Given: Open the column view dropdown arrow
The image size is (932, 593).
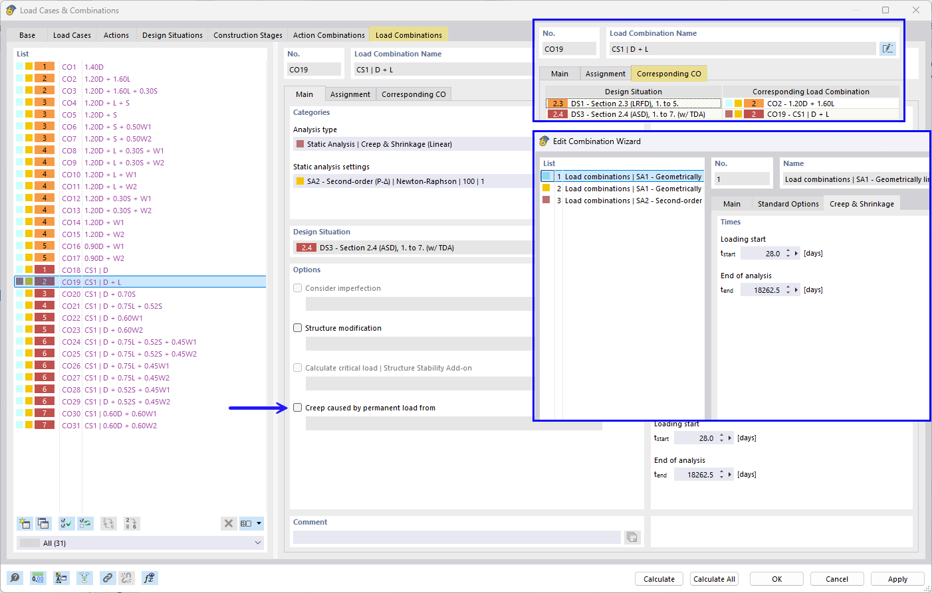Looking at the screenshot, I should click(259, 523).
